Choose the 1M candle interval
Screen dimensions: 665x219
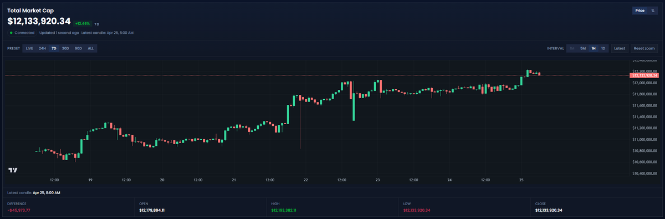pyautogui.click(x=572, y=48)
